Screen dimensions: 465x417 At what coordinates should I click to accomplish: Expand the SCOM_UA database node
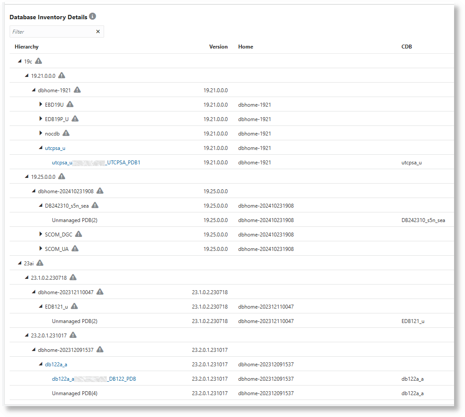coord(41,249)
